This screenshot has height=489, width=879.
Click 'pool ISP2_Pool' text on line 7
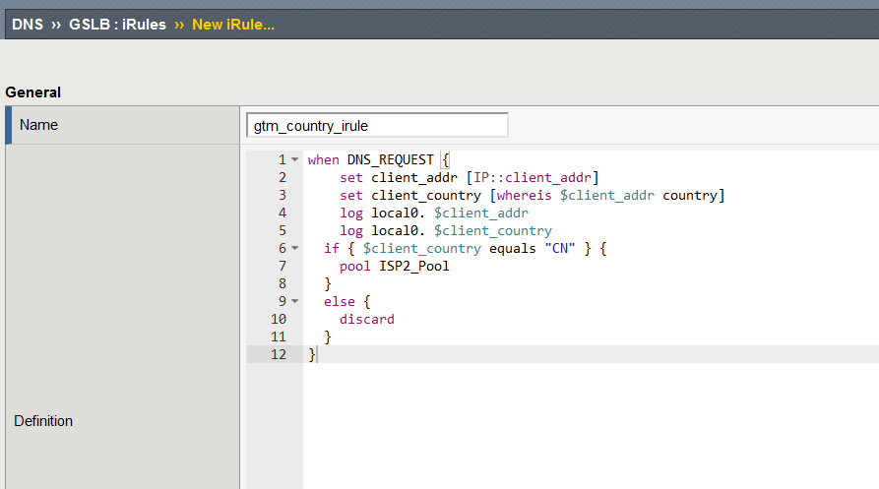[394, 266]
